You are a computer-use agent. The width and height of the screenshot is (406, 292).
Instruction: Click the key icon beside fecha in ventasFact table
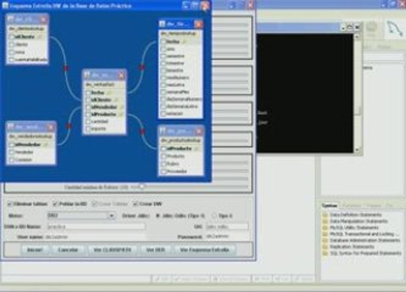[x=109, y=93]
